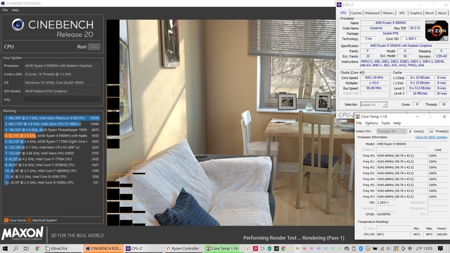Open the notification center icon
Screen dimensions: 450x253
point(440,249)
